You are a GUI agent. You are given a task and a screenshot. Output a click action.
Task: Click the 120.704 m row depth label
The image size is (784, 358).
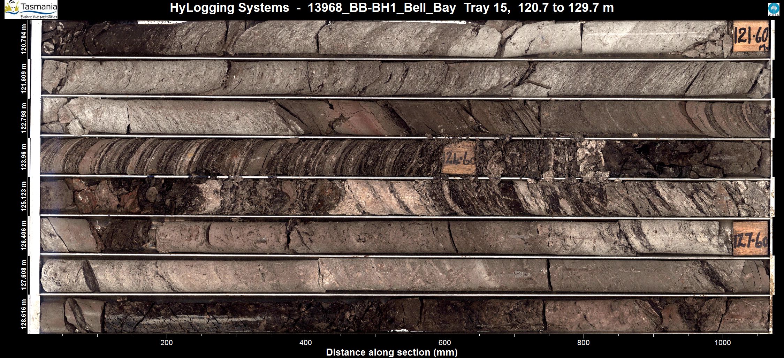(24, 39)
